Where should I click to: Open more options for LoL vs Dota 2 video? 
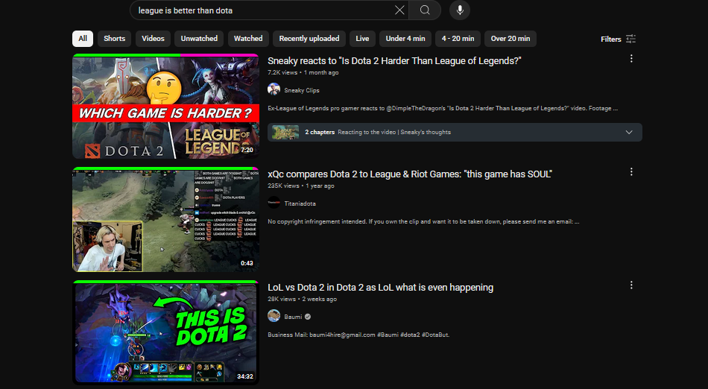click(x=631, y=285)
